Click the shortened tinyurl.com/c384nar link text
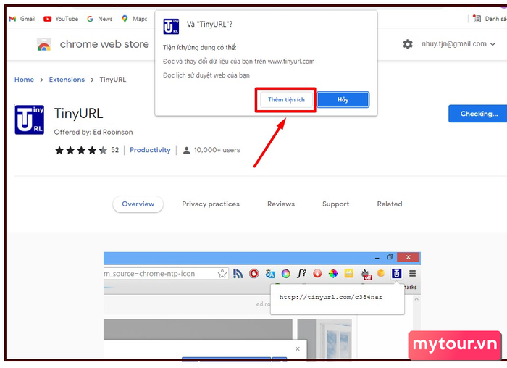Screen dimensions: 507x368 click(x=330, y=297)
